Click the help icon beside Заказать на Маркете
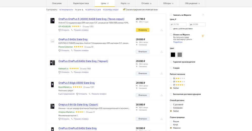The image size is (252, 131). click(203, 15)
